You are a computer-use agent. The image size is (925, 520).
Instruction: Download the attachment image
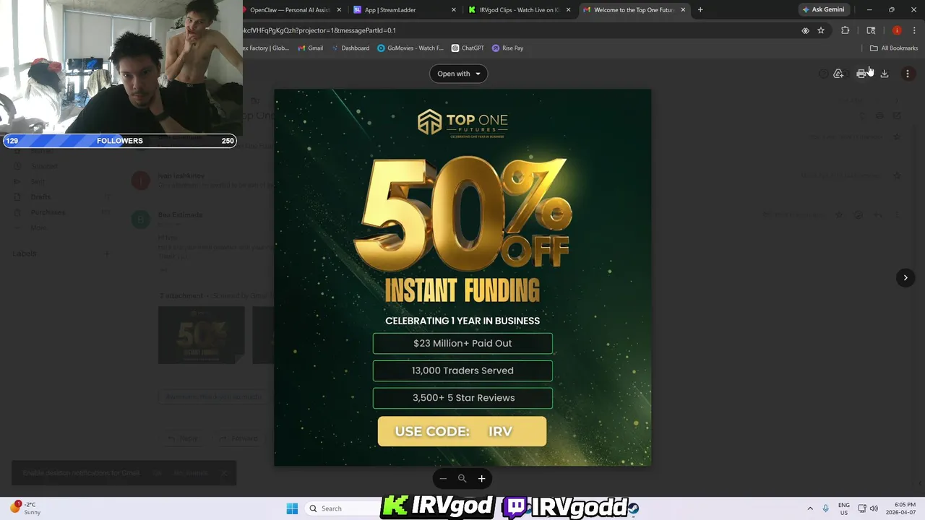click(884, 74)
